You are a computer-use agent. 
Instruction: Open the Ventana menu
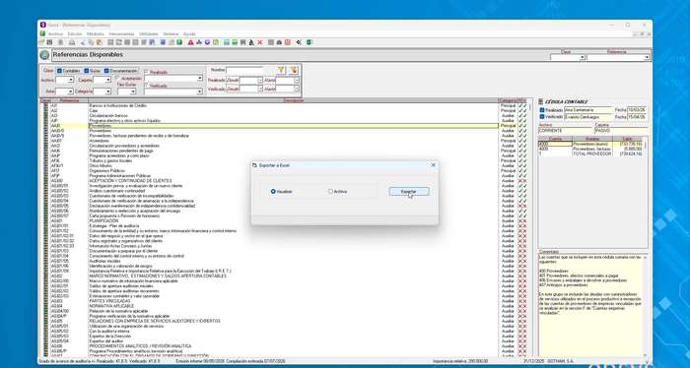[171, 33]
